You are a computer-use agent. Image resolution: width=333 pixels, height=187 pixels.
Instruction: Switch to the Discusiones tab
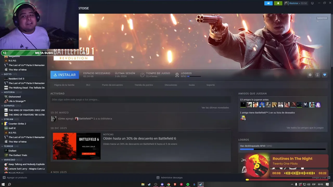pos(171,85)
